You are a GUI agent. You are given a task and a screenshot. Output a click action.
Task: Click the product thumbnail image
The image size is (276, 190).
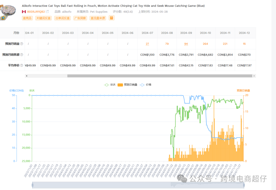tap(8, 12)
